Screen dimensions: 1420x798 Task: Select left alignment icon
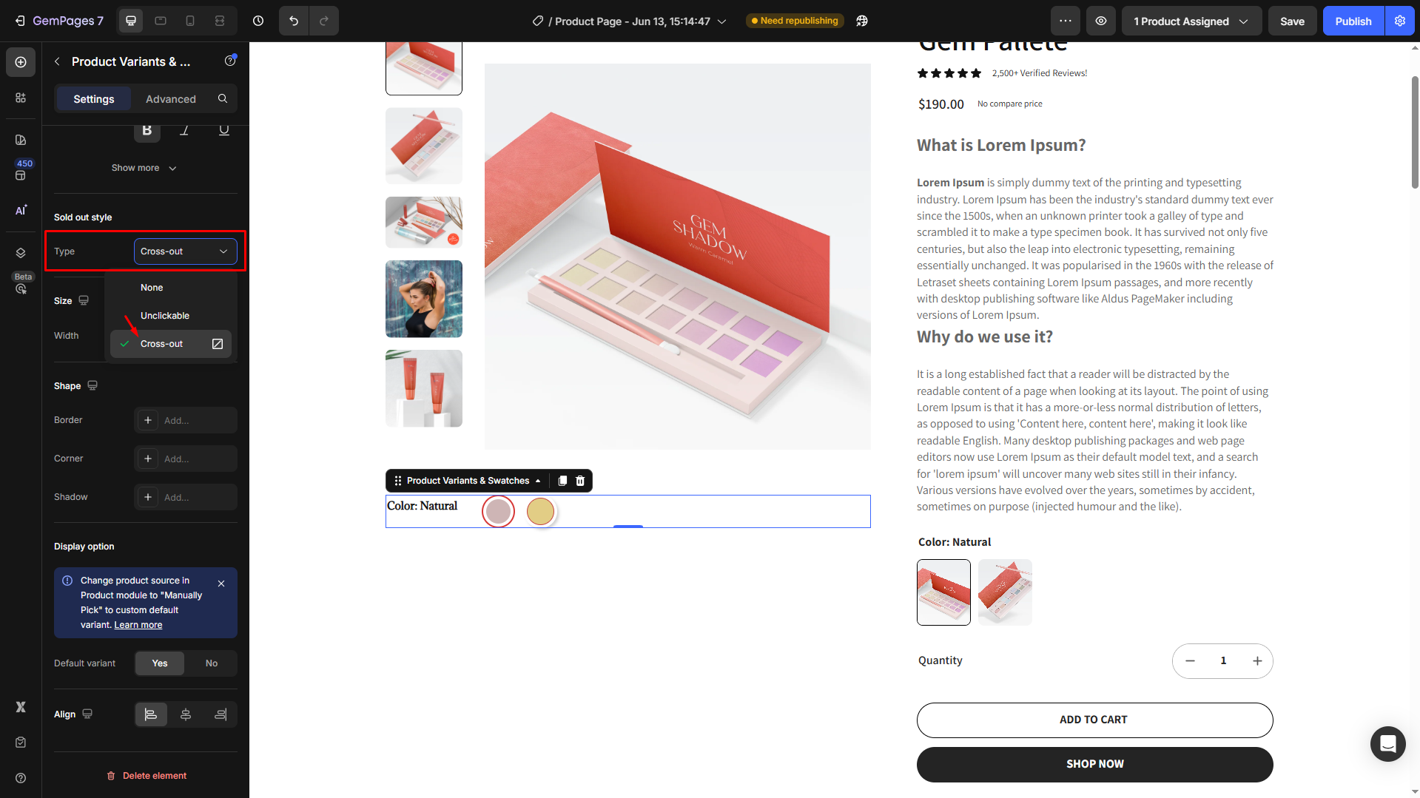[x=151, y=714]
